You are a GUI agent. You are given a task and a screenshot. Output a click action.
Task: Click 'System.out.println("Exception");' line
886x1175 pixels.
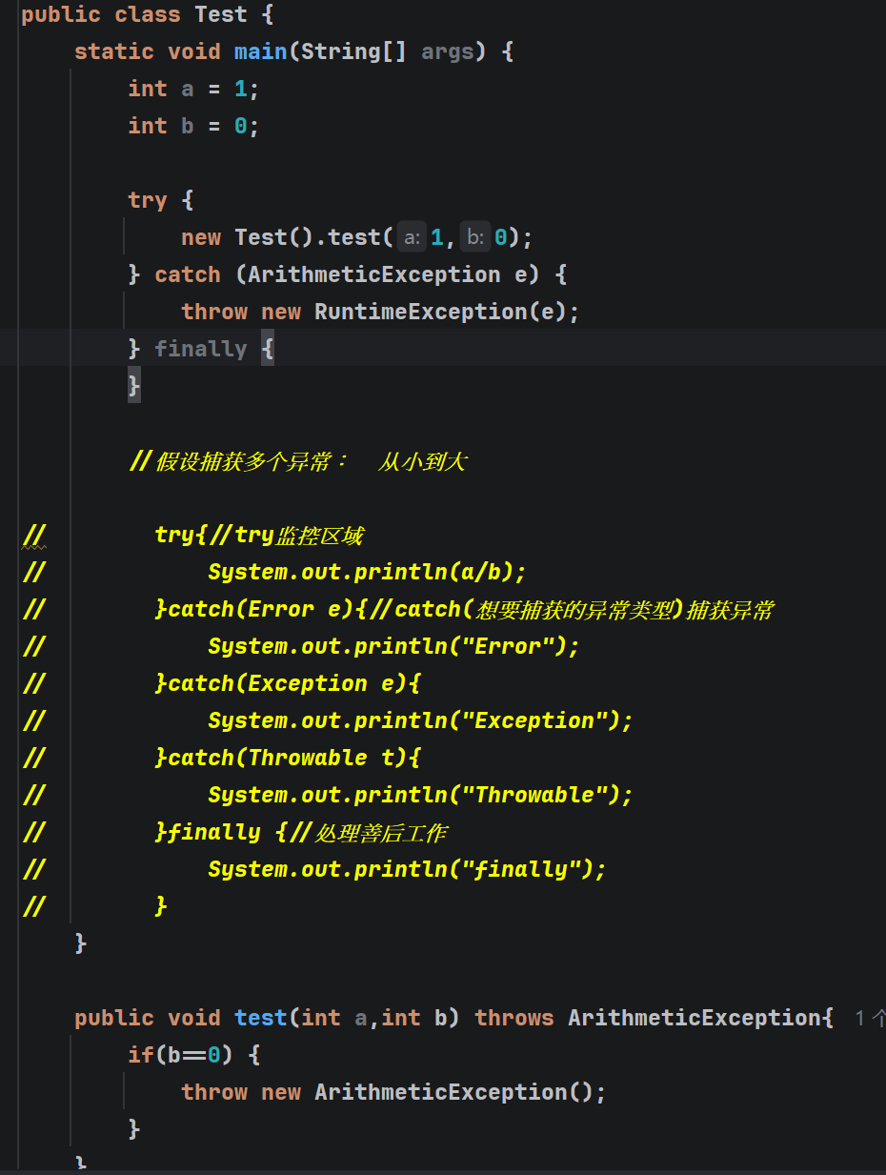(x=420, y=720)
